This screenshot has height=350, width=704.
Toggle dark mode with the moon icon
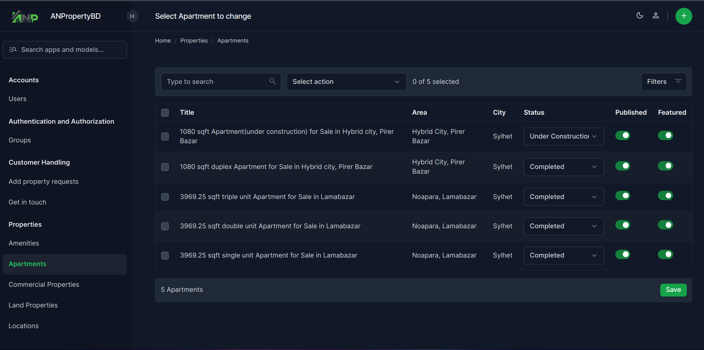(640, 16)
